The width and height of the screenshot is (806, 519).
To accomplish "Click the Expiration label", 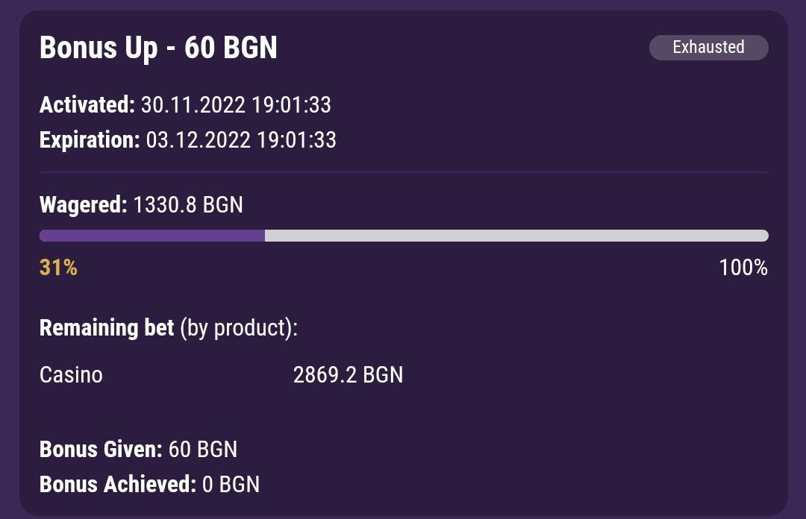I will point(90,140).
